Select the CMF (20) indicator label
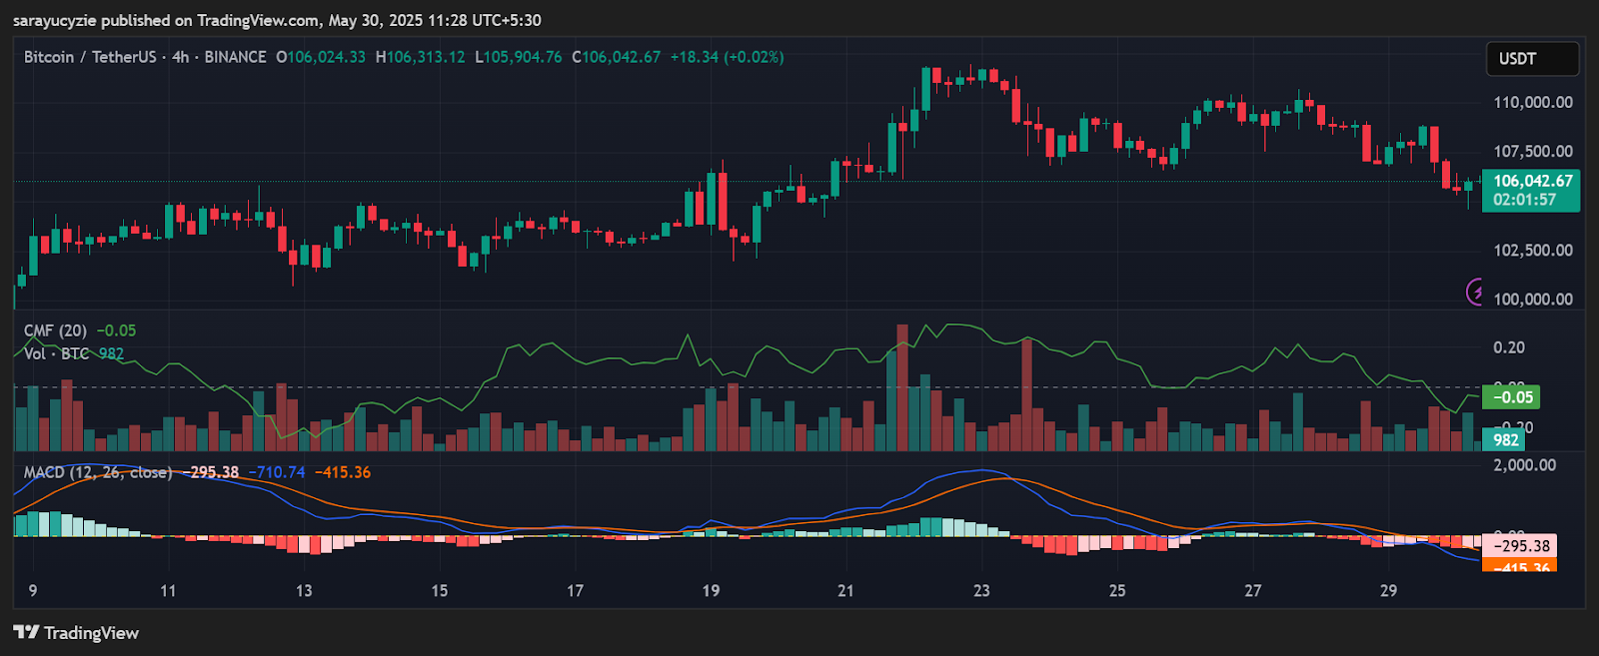 pyautogui.click(x=55, y=330)
